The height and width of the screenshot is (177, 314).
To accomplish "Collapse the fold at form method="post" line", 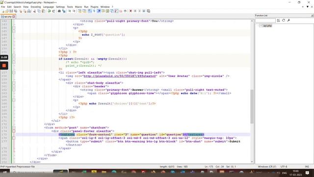I will pos(14,128).
